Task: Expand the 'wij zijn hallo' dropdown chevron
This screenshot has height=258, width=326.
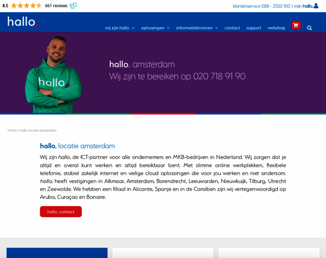Action: pyautogui.click(x=133, y=28)
